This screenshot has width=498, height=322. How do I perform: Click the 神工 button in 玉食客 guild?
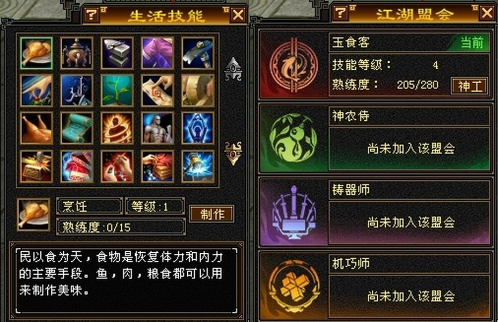pyautogui.click(x=470, y=86)
